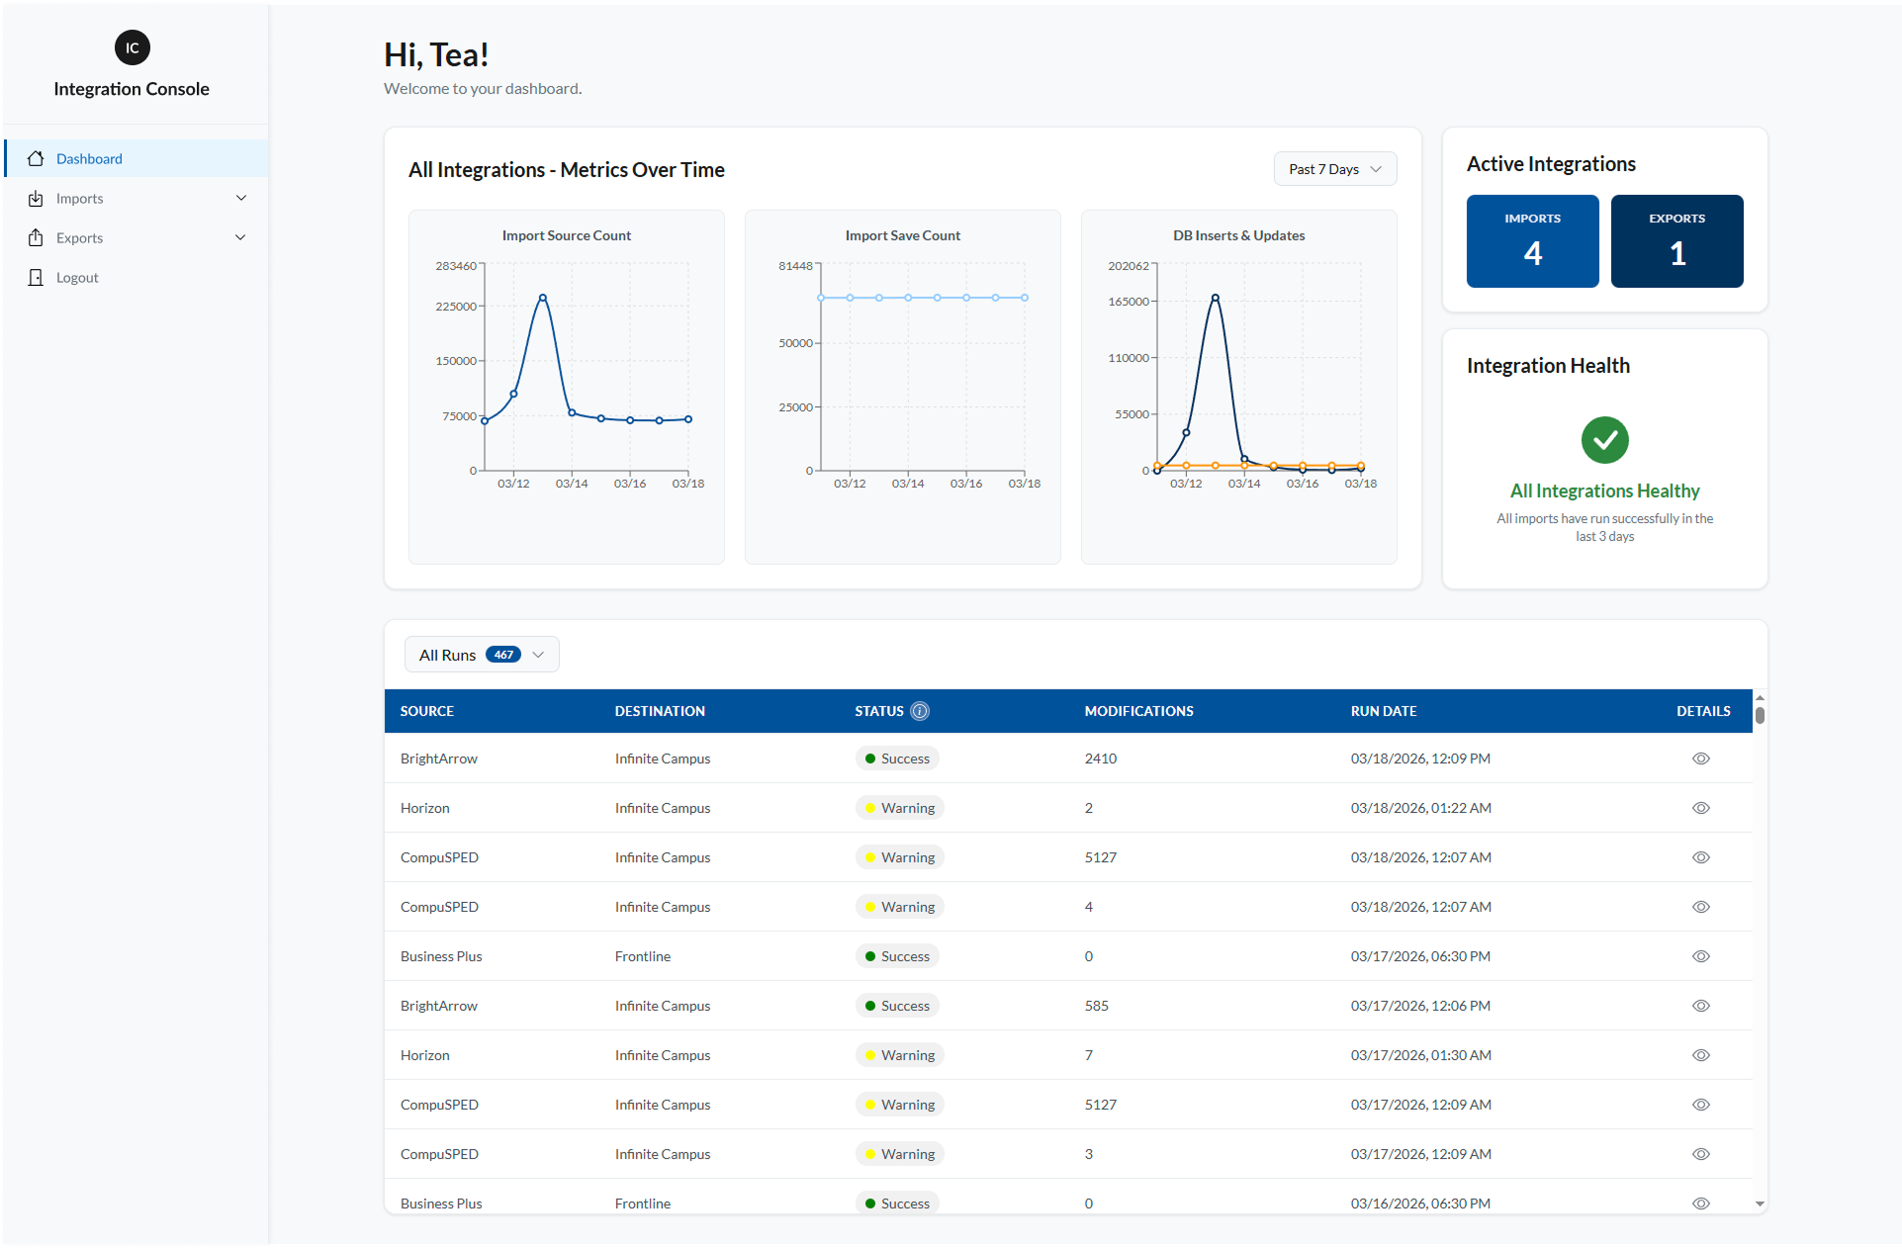Viewport: 1902px width, 1249px height.
Task: View details of CompuSPED run with 5127 modifications on 03/18
Action: pyautogui.click(x=1700, y=857)
